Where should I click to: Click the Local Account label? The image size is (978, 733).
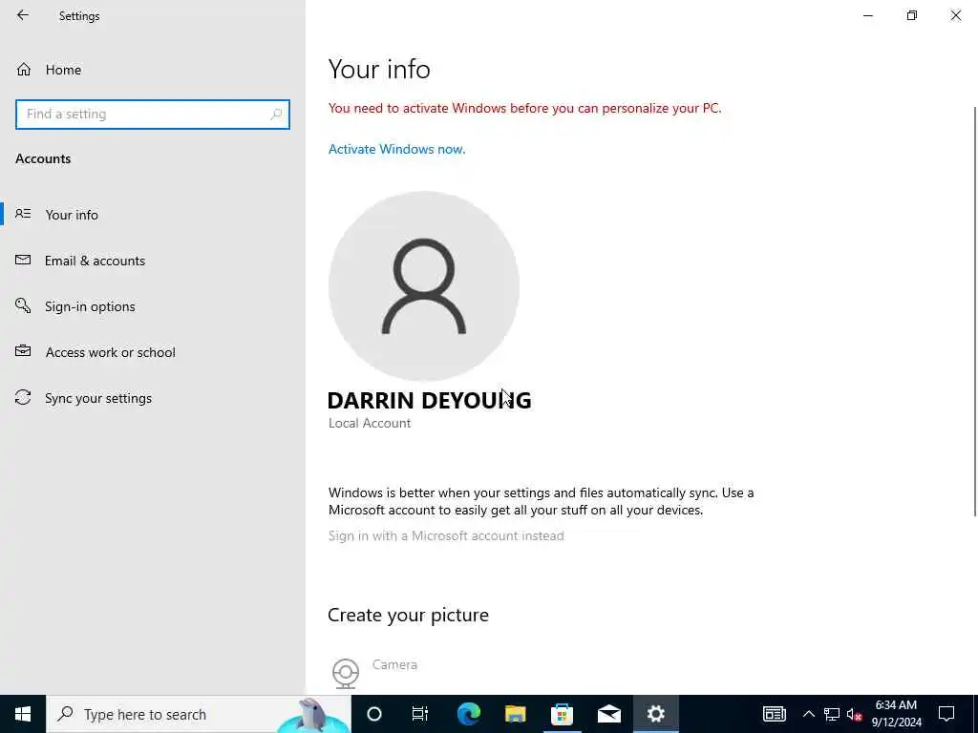[x=370, y=423]
